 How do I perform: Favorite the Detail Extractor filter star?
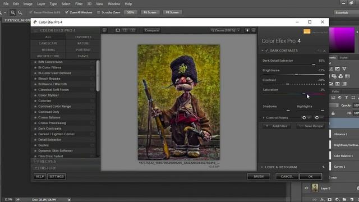[x=35, y=140]
